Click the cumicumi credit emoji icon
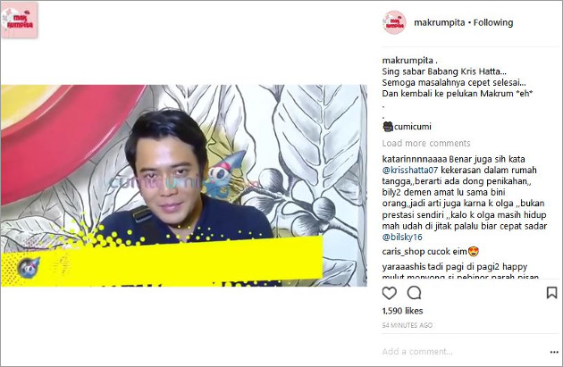 [x=388, y=127]
